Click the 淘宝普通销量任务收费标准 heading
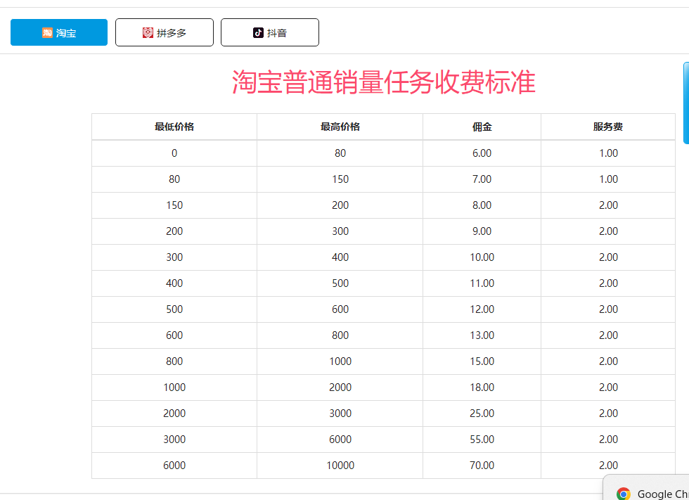 click(x=384, y=82)
